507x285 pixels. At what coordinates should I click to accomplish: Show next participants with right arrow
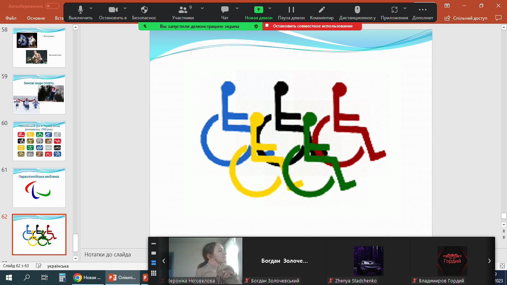pyautogui.click(x=489, y=261)
